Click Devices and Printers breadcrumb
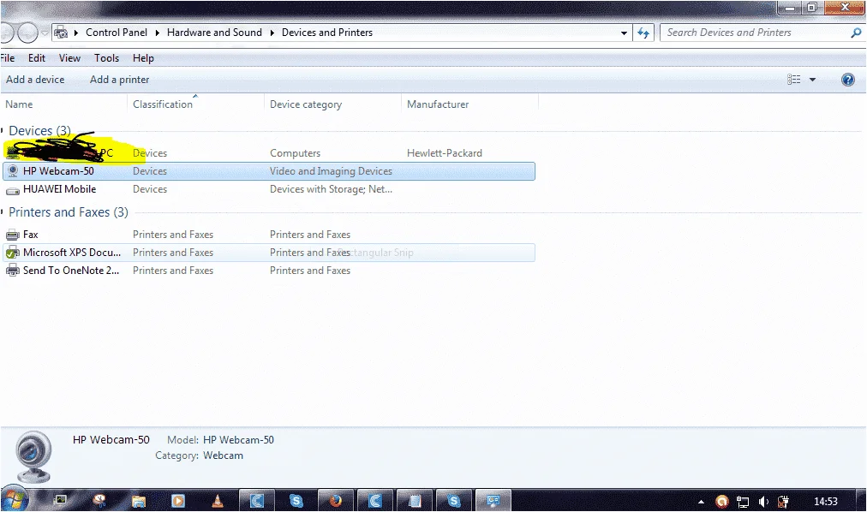Image resolution: width=867 pixels, height=512 pixels. click(x=327, y=33)
